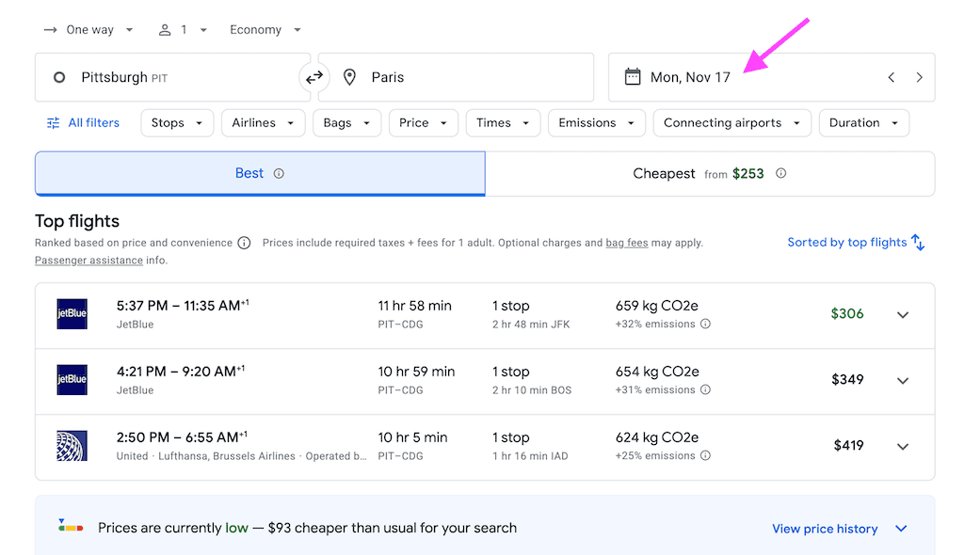
Task: Click ranking info icon under Top flights
Action: (244, 243)
